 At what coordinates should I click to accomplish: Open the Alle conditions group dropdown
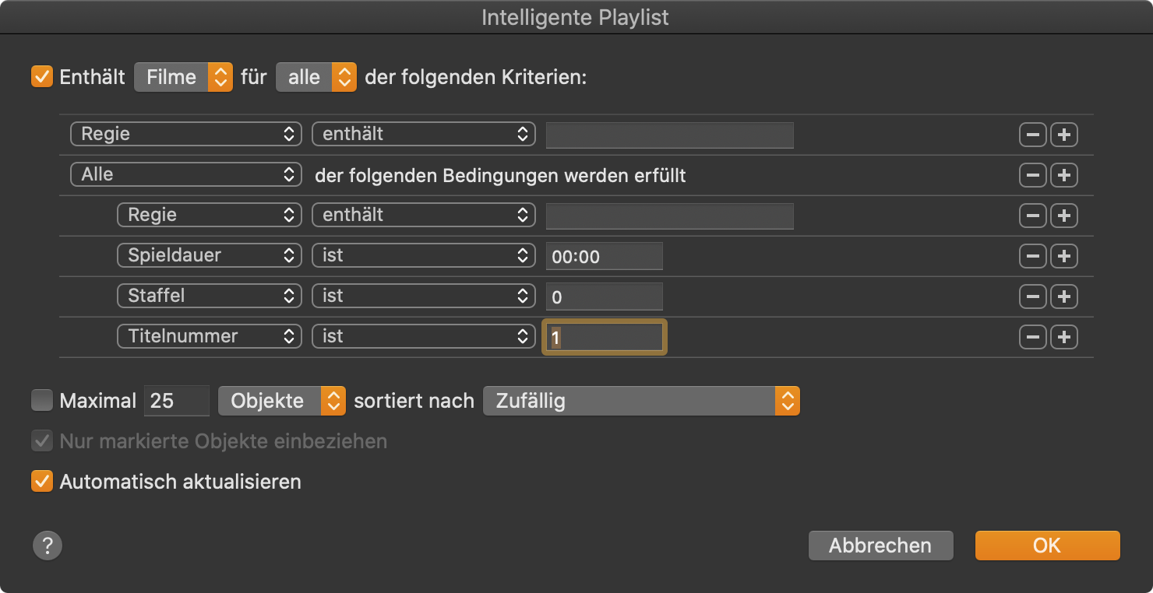[185, 175]
